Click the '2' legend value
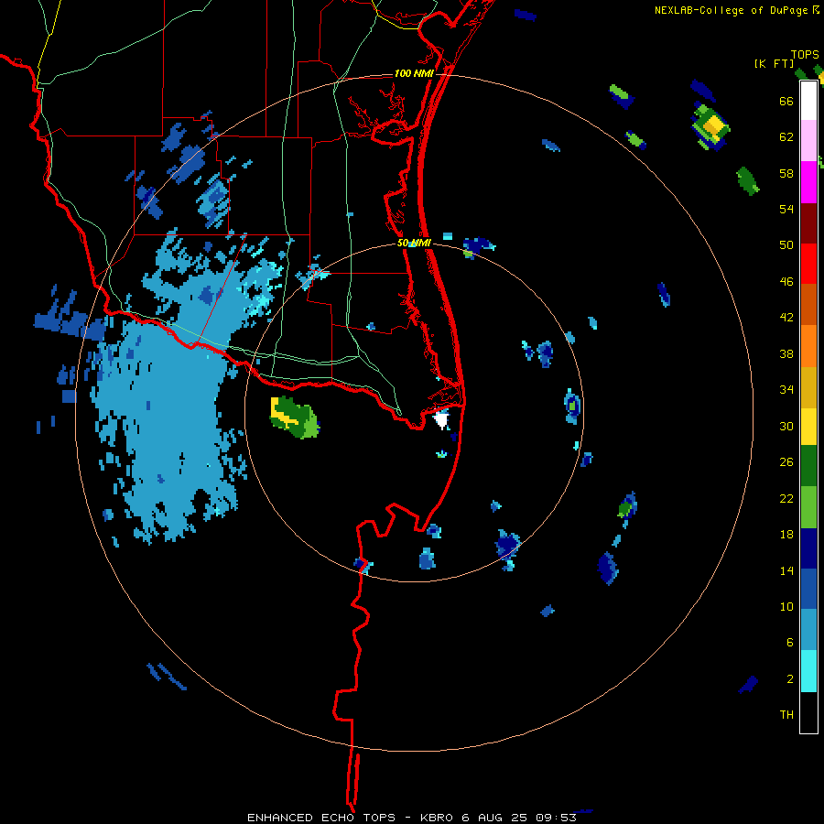 [789, 679]
